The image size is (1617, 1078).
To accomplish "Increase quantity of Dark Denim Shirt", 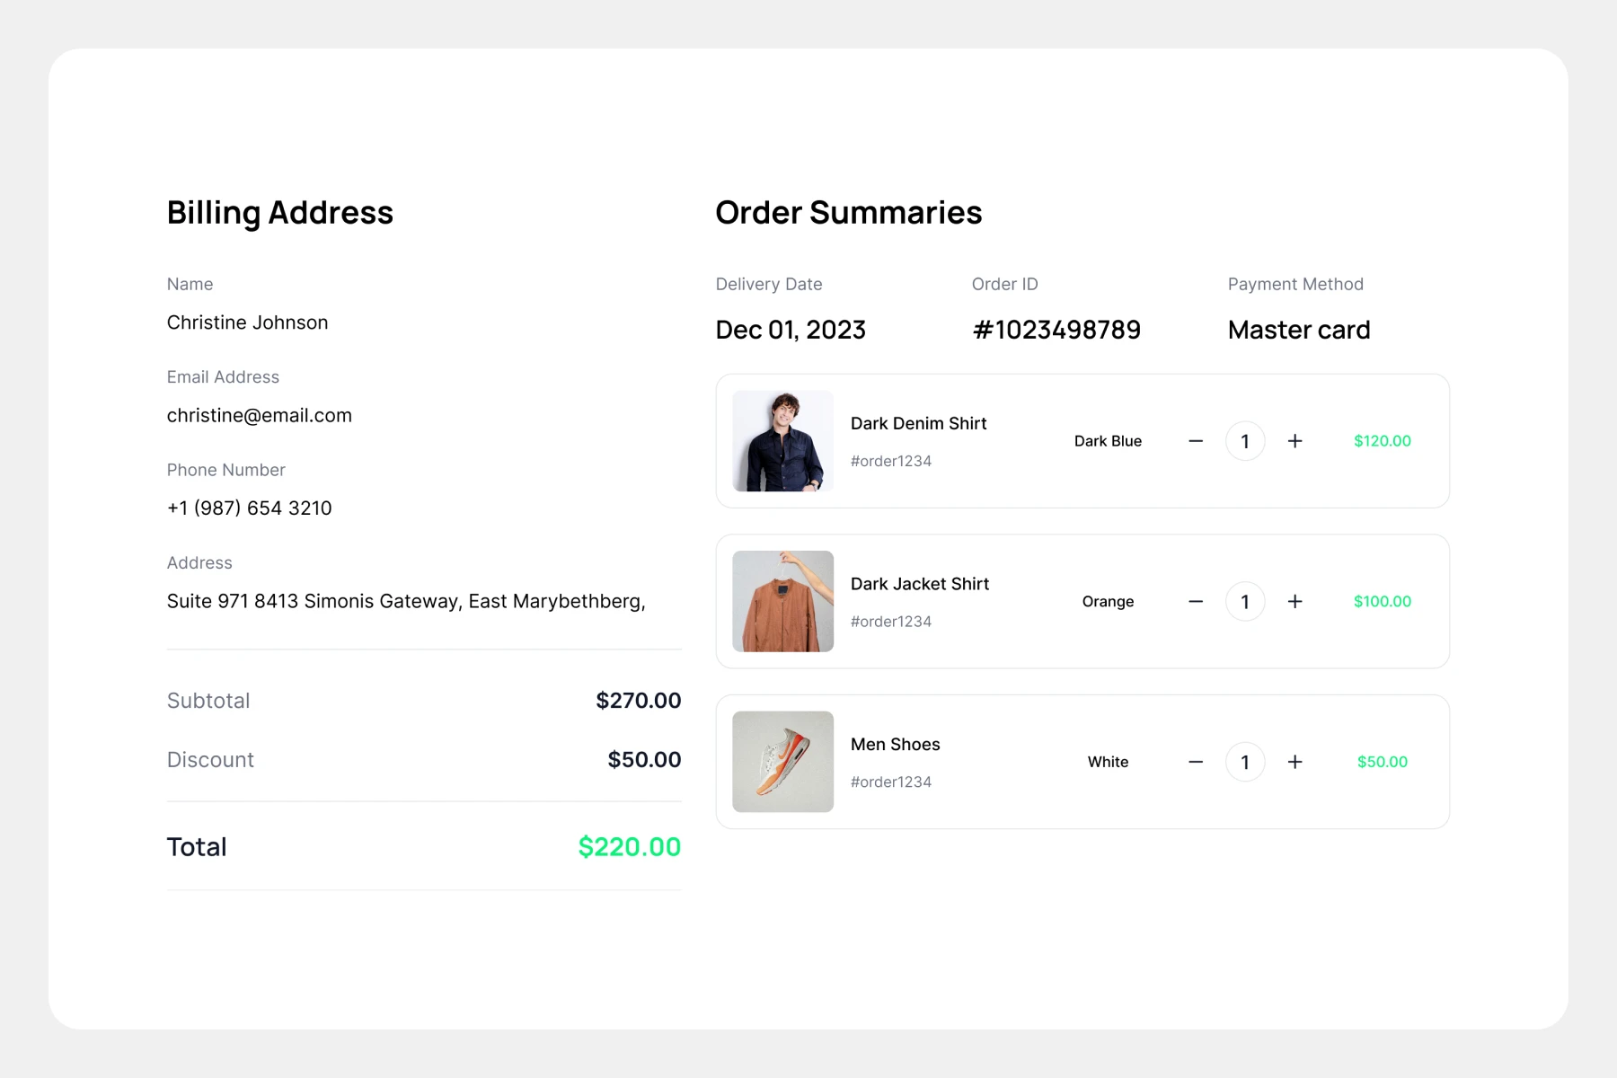I will click(1294, 441).
